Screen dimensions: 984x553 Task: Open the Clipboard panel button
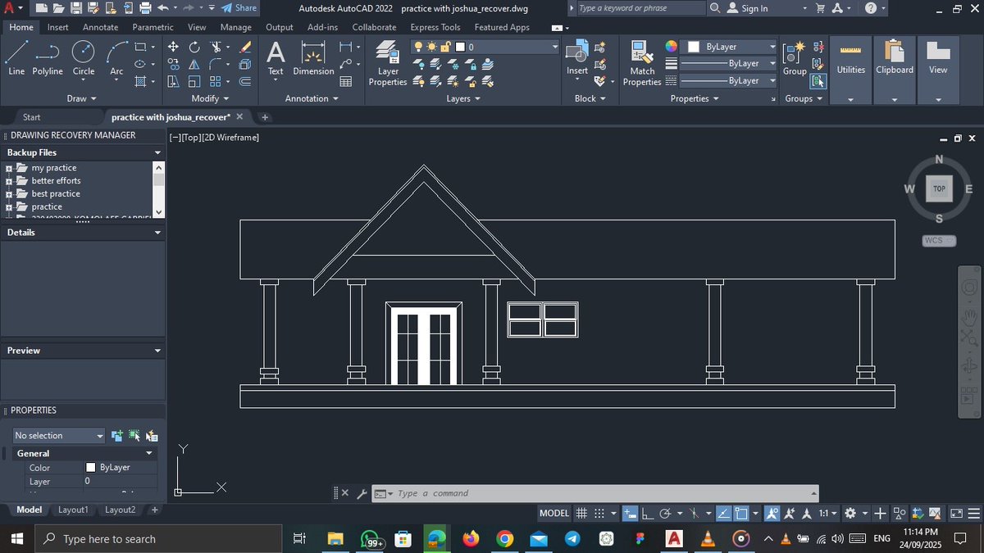coord(895,70)
